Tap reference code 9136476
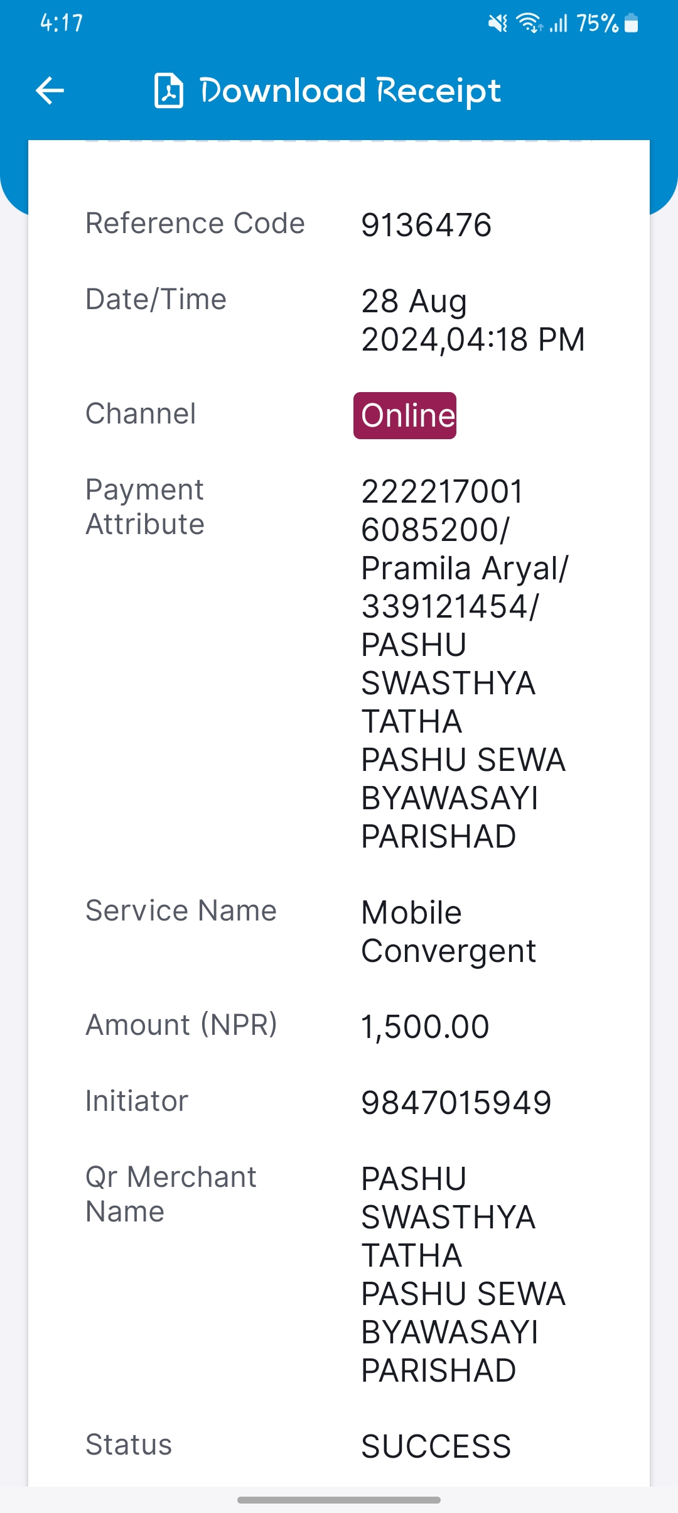The height and width of the screenshot is (1513, 678). (426, 225)
